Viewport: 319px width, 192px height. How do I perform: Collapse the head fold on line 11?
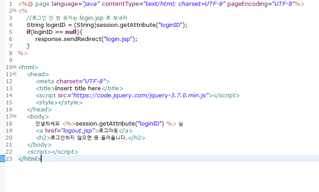(15, 74)
